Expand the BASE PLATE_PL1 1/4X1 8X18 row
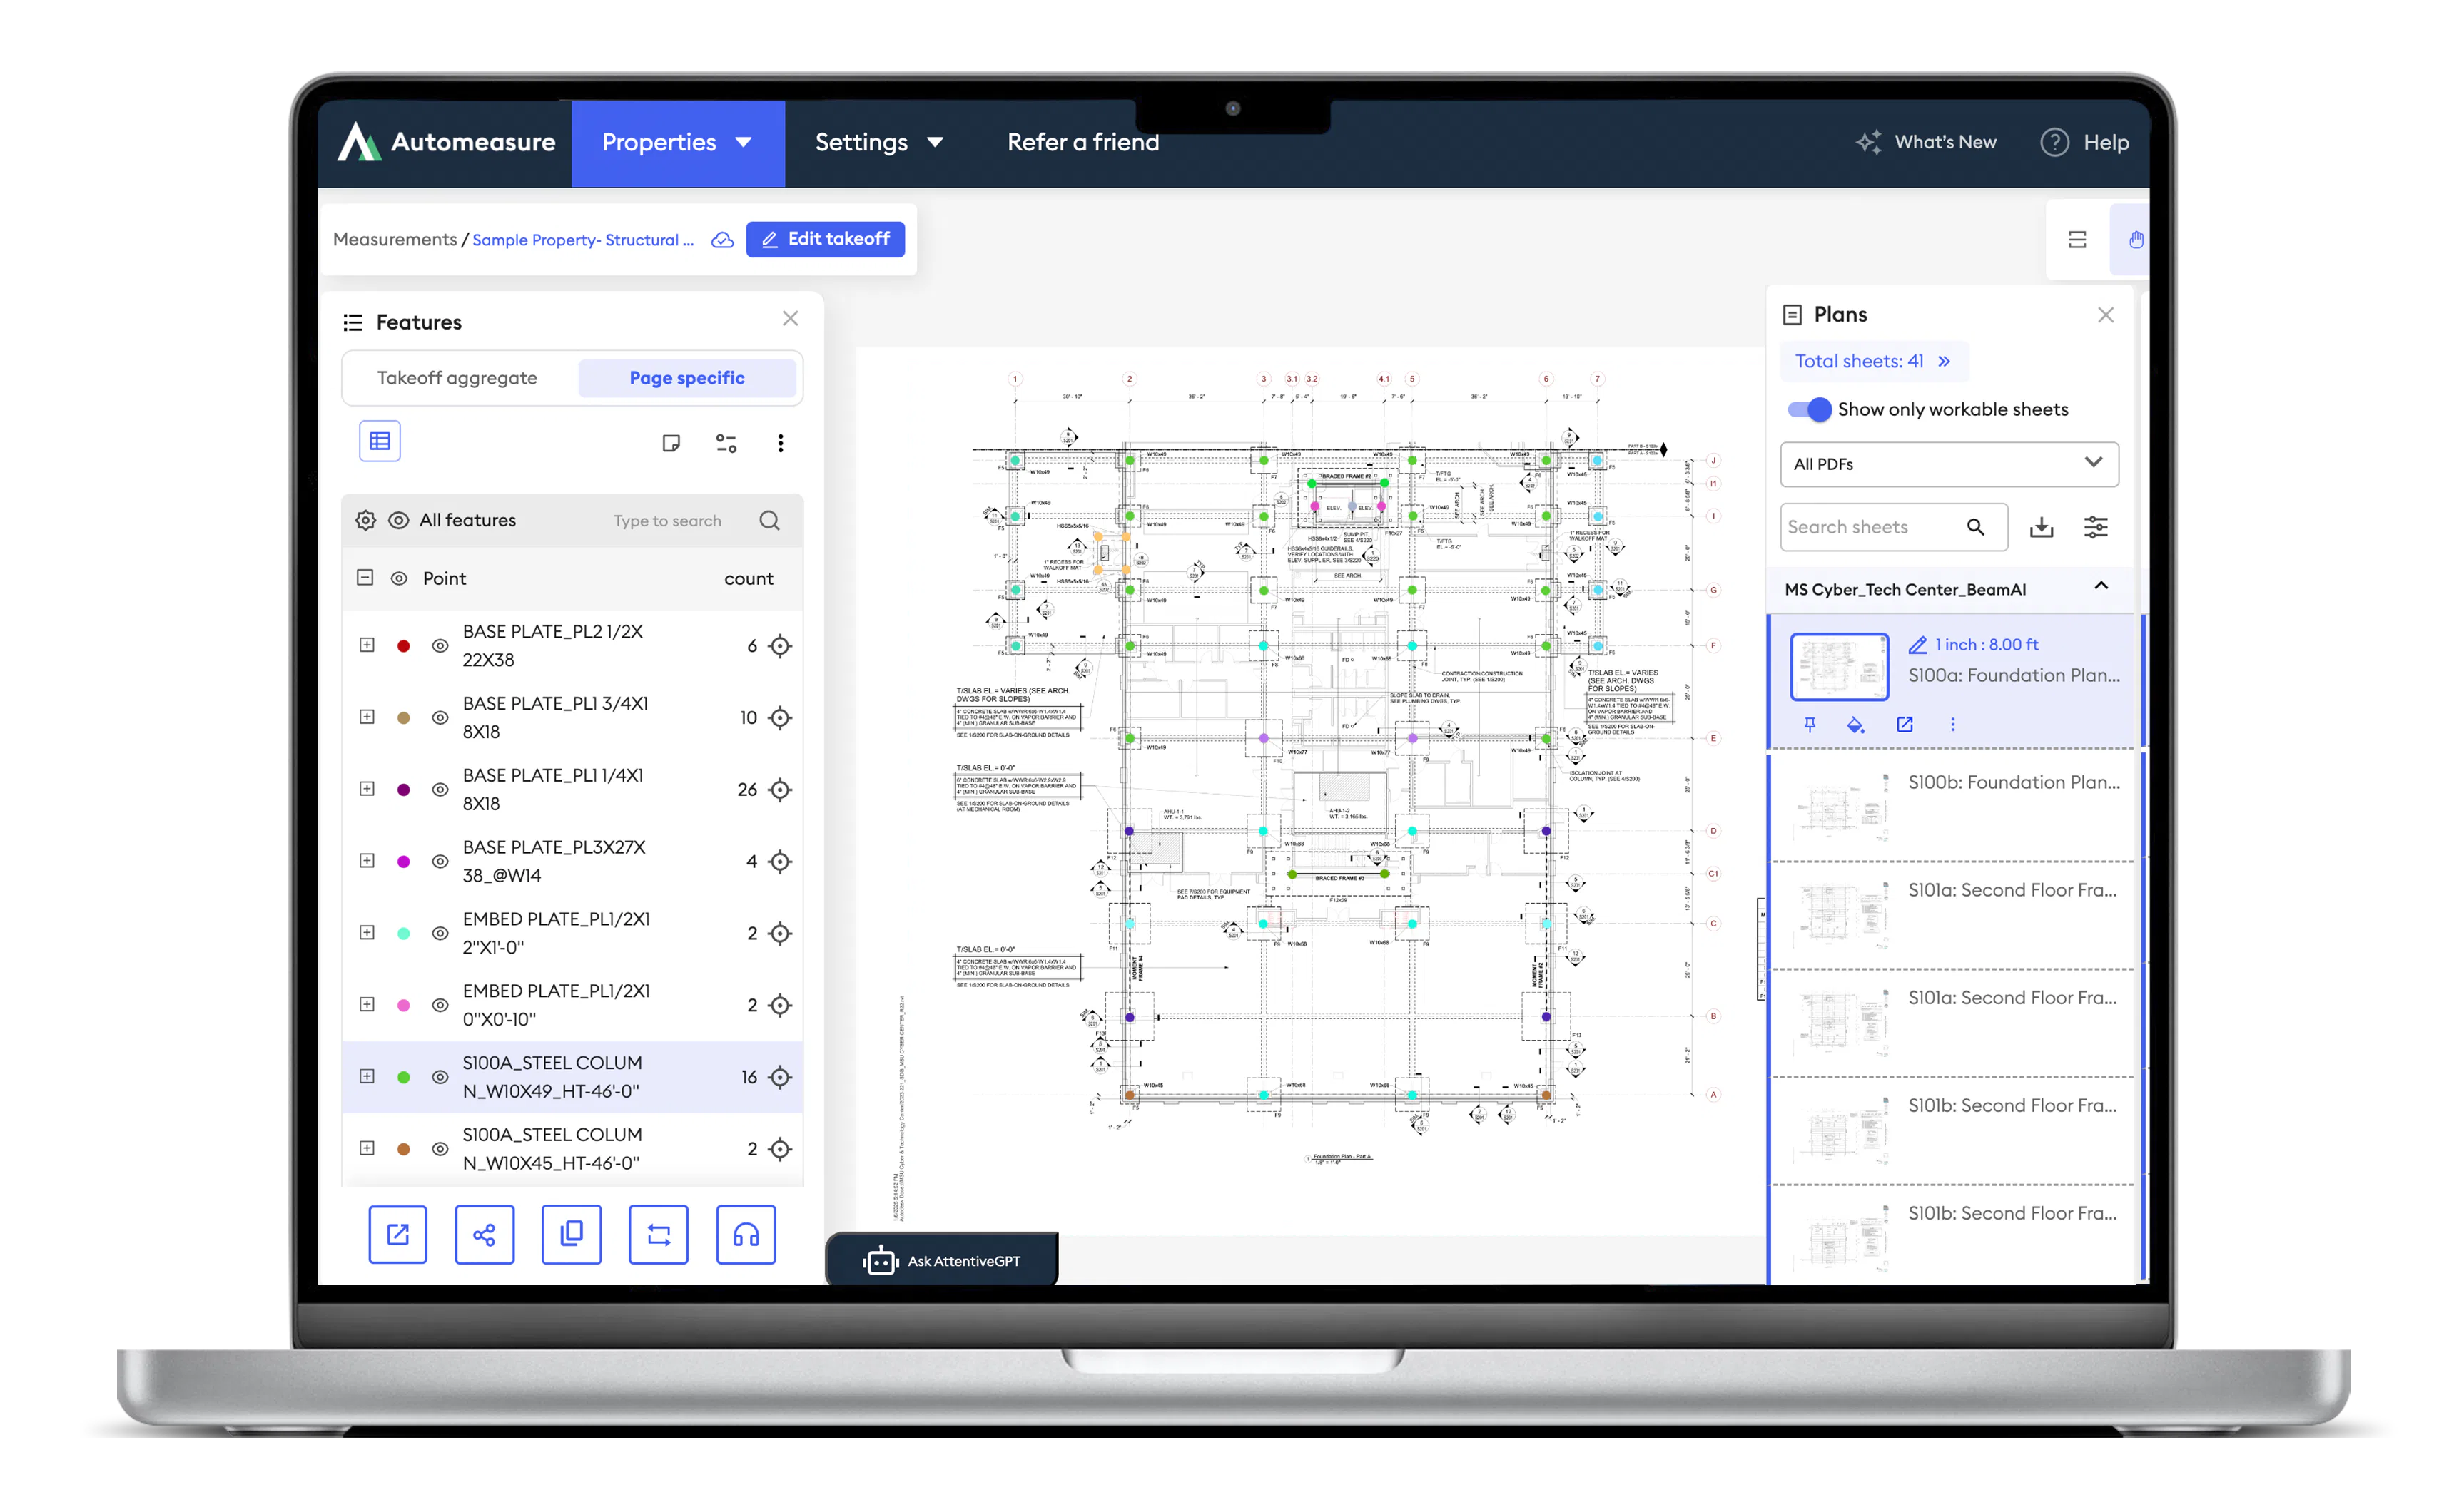 [x=366, y=788]
